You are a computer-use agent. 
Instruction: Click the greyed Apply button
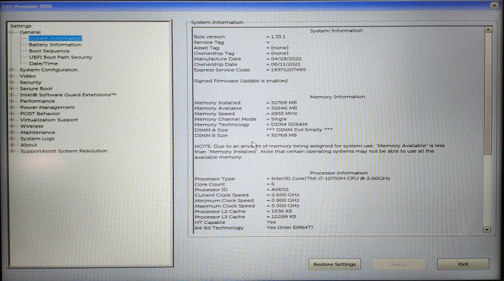pos(399,264)
